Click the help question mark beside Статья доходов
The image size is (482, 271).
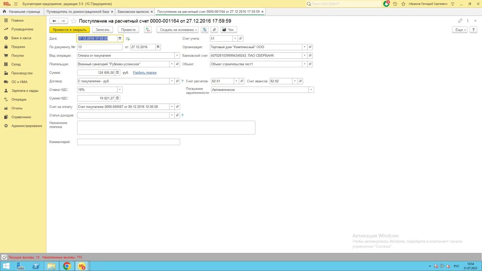pos(182,115)
